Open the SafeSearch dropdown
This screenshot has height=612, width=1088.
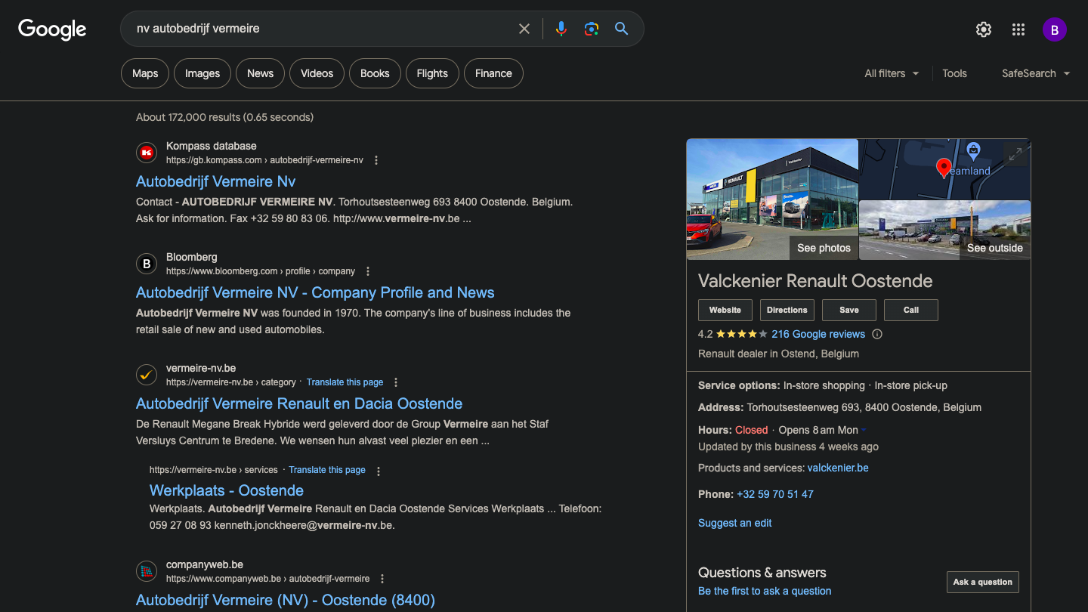1035,73
